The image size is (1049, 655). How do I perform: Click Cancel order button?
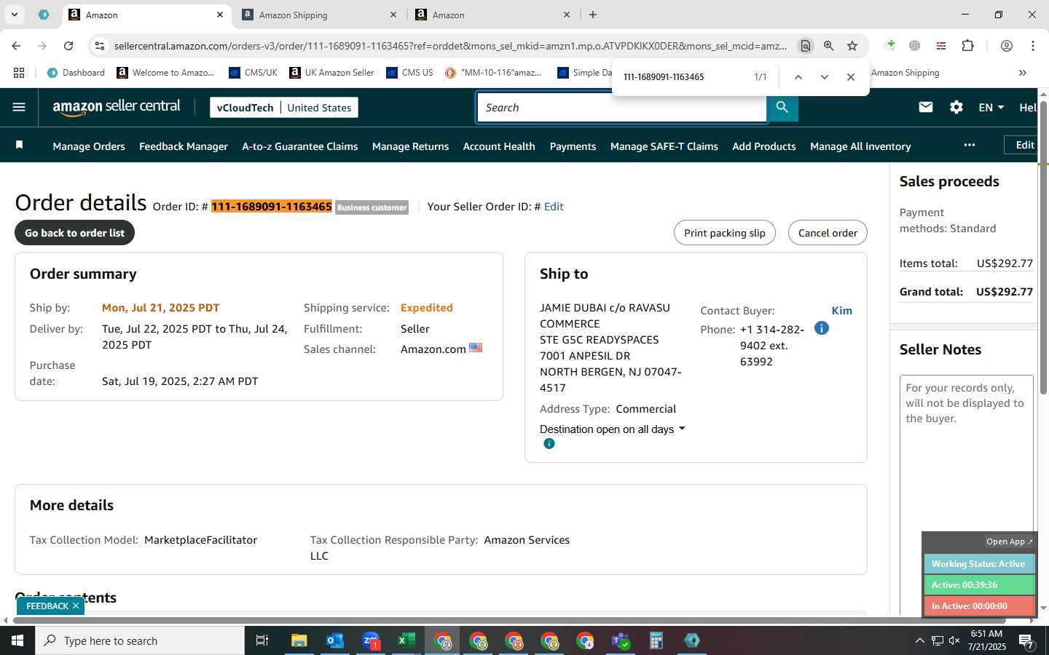[828, 233]
